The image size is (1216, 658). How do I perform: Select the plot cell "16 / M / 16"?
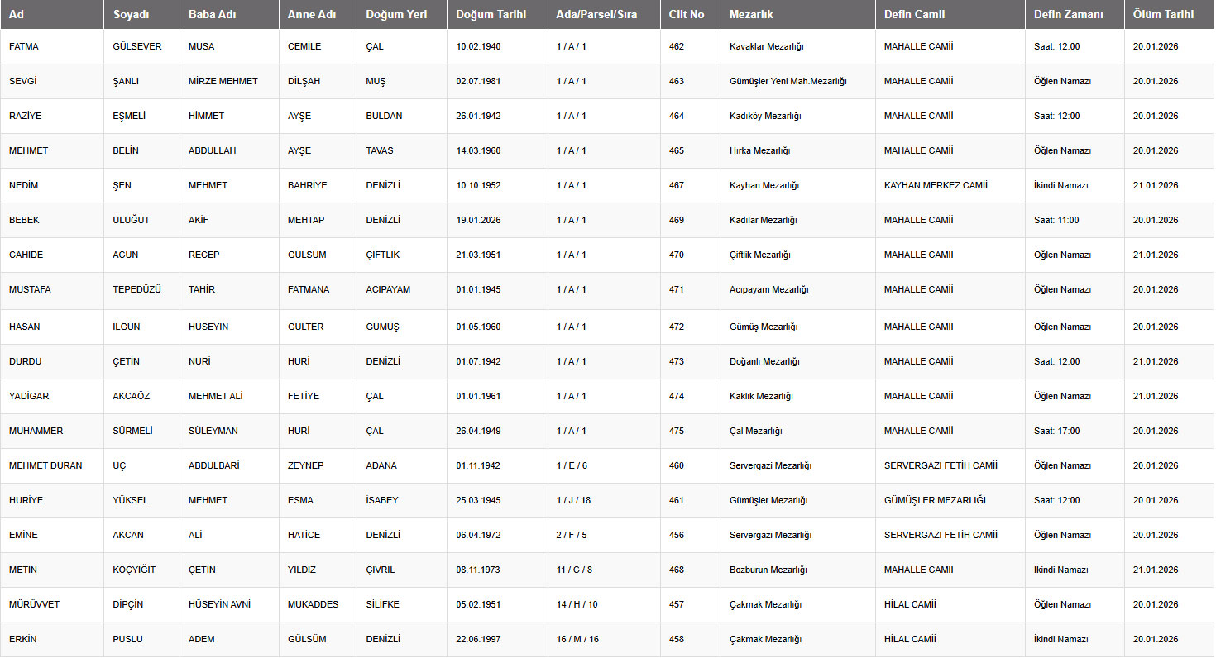click(577, 639)
